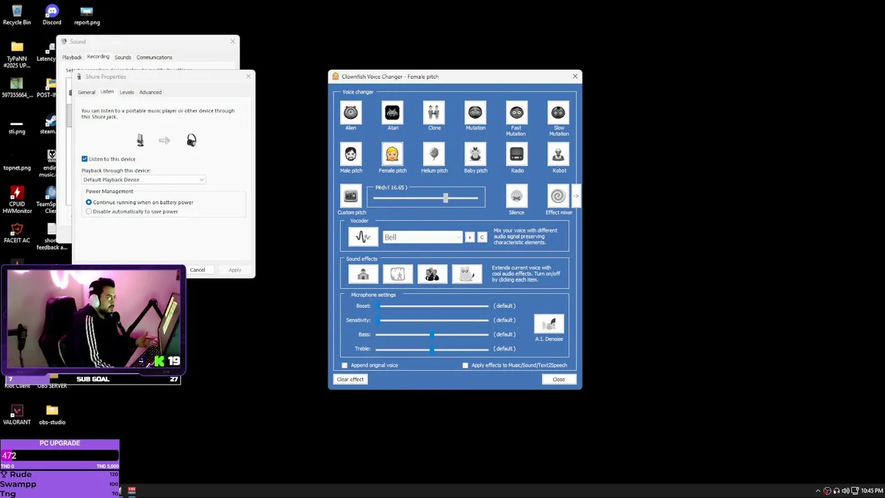Toggle the A.I. Denoise button
Viewport: 885px width, 498px height.
pos(549,324)
